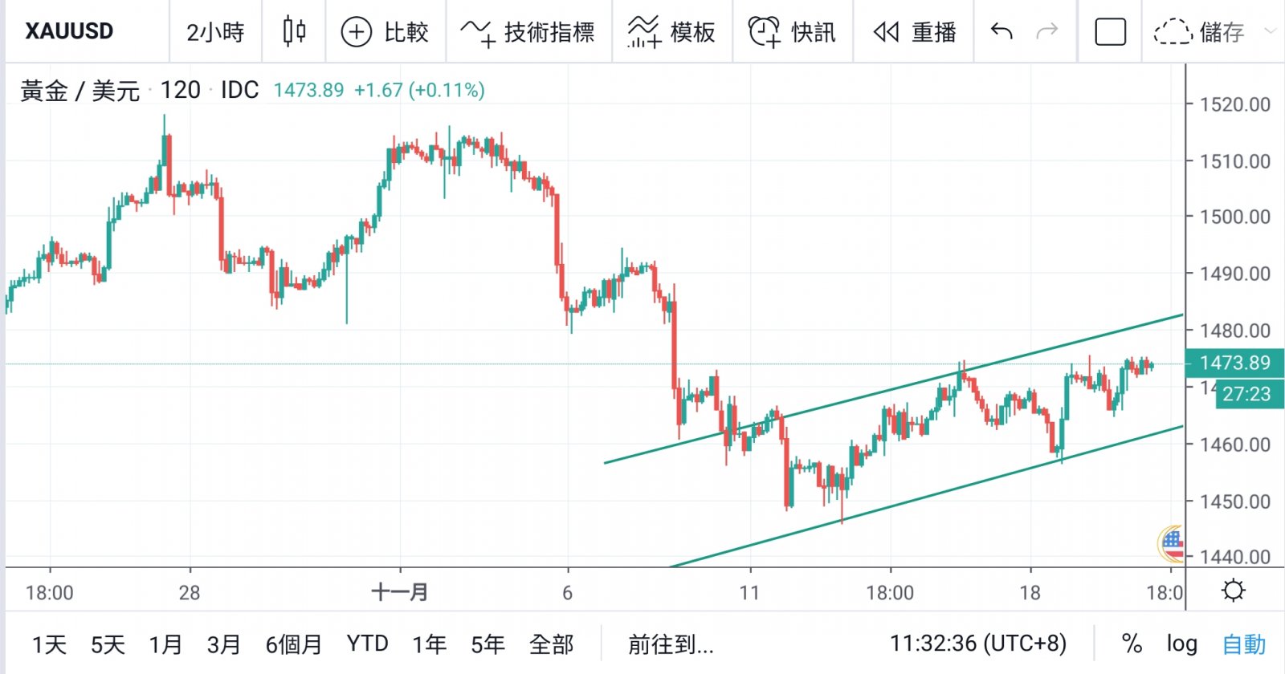The width and height of the screenshot is (1285, 674).
Task: Toggle percent (%) price scale
Action: [1132, 644]
